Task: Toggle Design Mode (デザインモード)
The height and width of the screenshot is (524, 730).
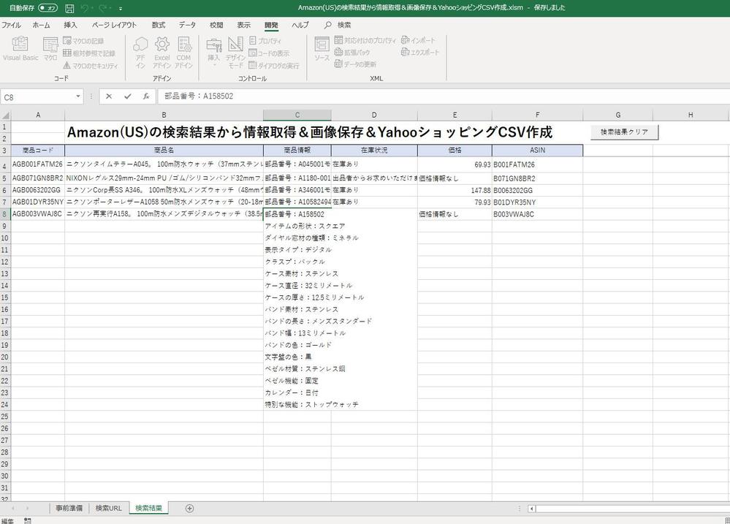Action: click(235, 52)
